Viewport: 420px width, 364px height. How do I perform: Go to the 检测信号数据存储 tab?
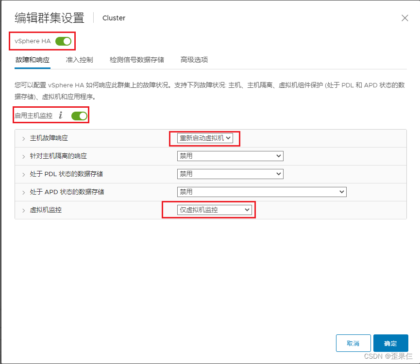coord(137,60)
